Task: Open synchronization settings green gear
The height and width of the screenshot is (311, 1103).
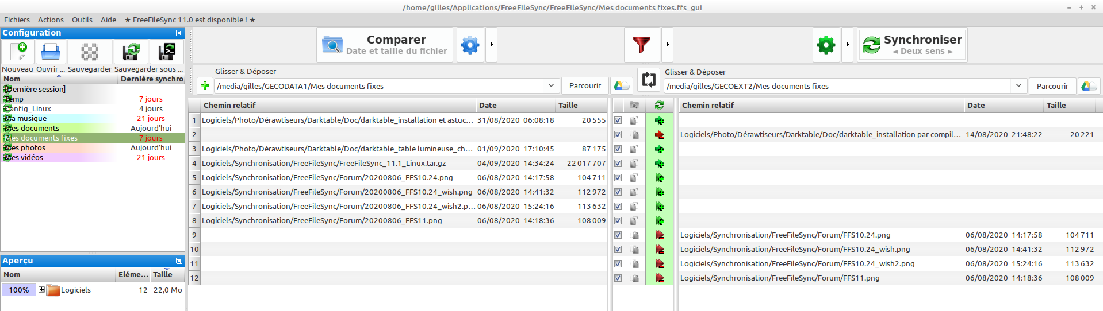Action: [x=826, y=45]
